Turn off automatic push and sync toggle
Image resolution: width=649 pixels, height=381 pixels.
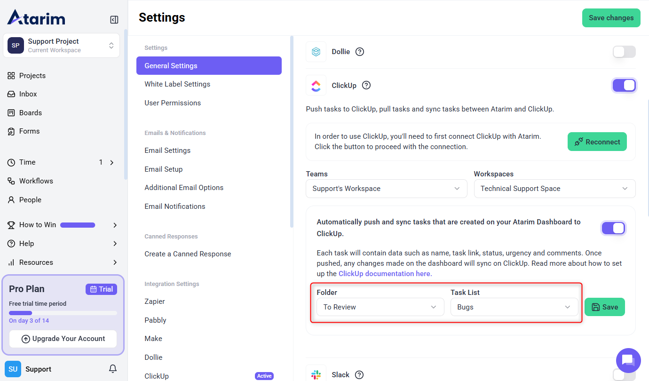(613, 228)
